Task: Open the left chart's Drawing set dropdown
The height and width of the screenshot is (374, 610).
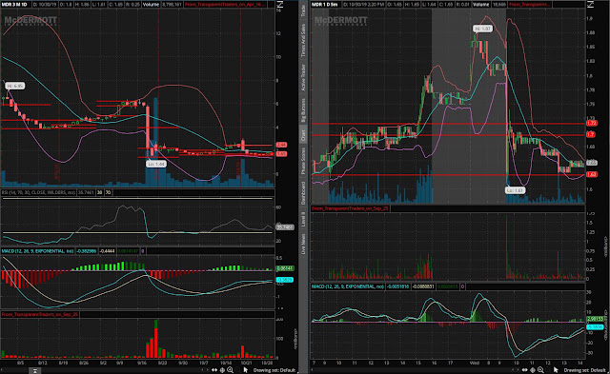Action: (x=274, y=370)
